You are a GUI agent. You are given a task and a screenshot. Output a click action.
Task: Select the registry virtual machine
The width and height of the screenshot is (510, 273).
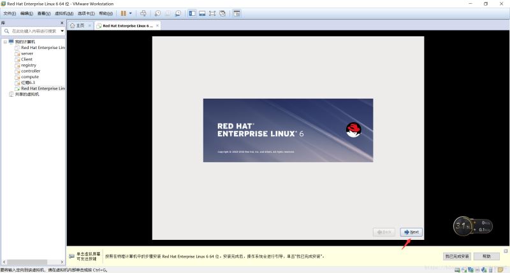click(29, 65)
